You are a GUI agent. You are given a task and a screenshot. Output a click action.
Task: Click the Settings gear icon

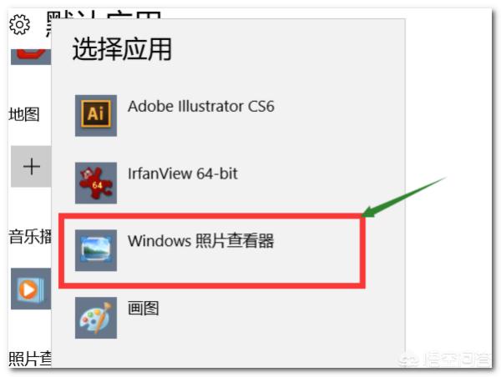19,24
